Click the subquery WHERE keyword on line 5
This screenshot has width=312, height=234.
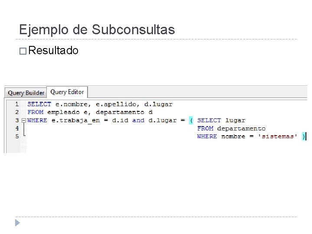[x=207, y=136]
